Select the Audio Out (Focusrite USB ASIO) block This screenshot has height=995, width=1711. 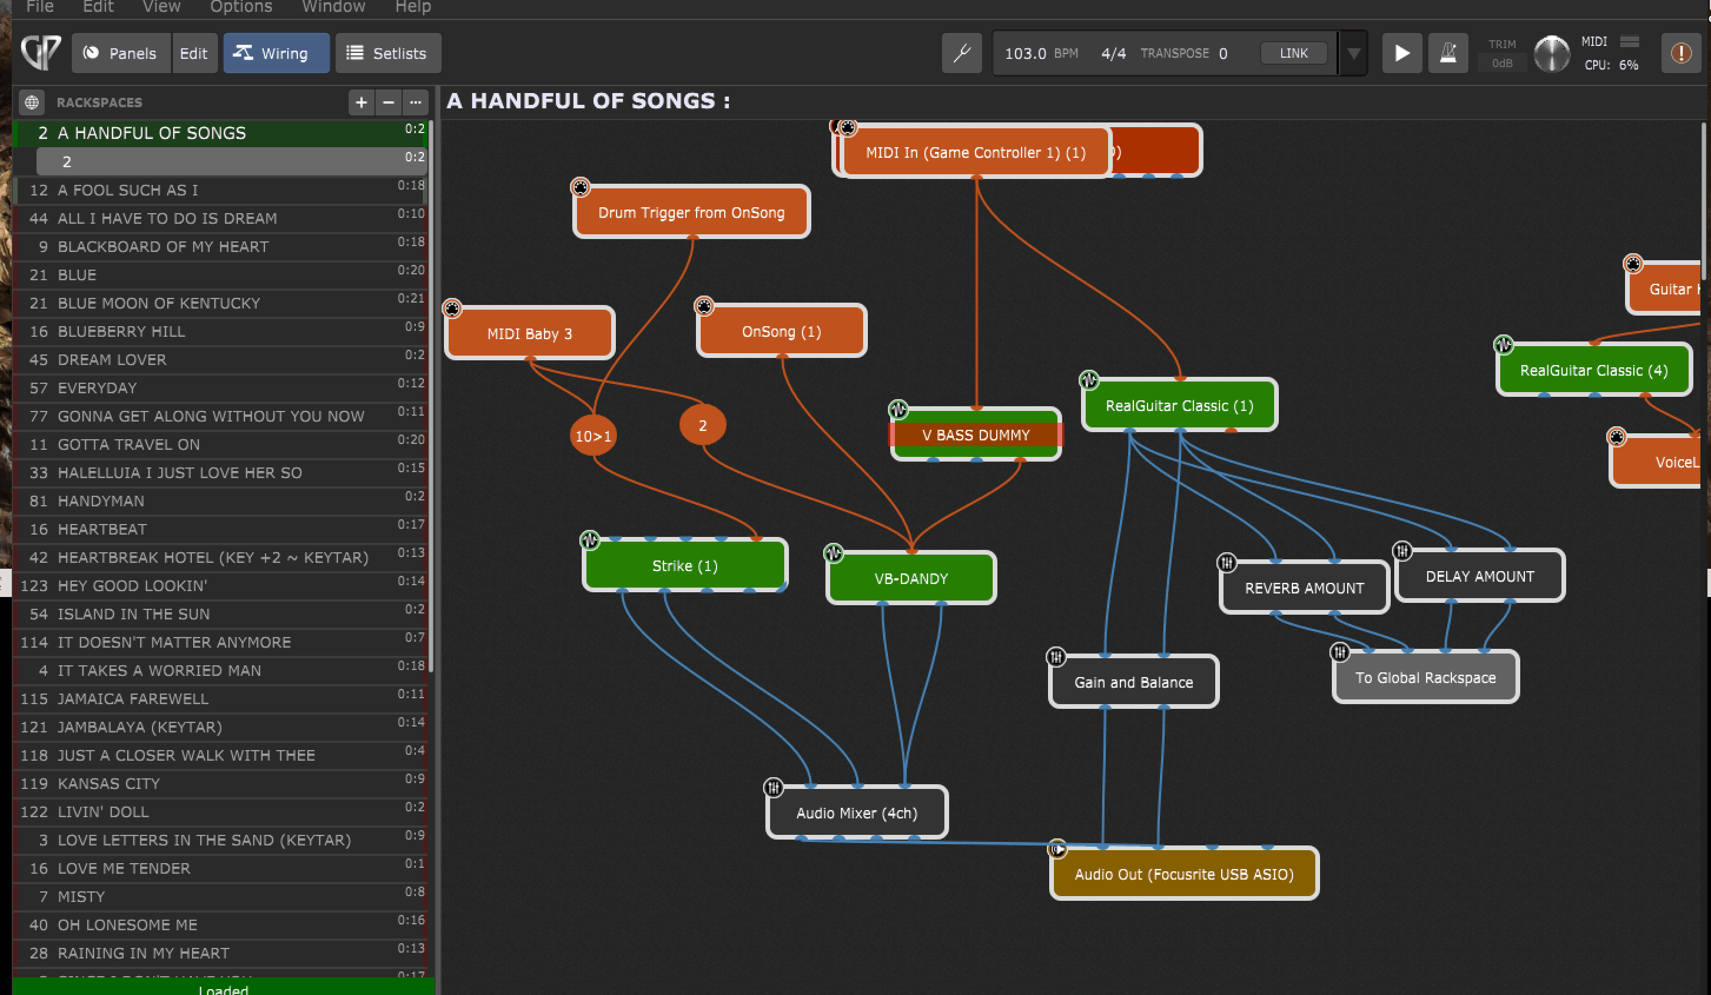pyautogui.click(x=1183, y=874)
